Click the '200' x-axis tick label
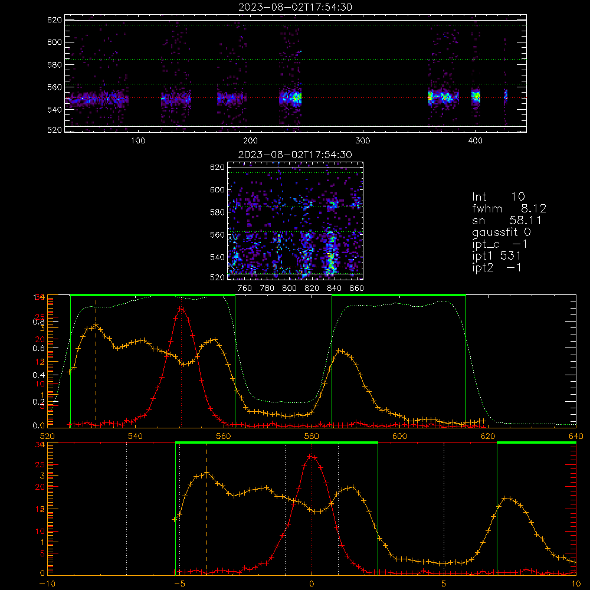 (250, 141)
